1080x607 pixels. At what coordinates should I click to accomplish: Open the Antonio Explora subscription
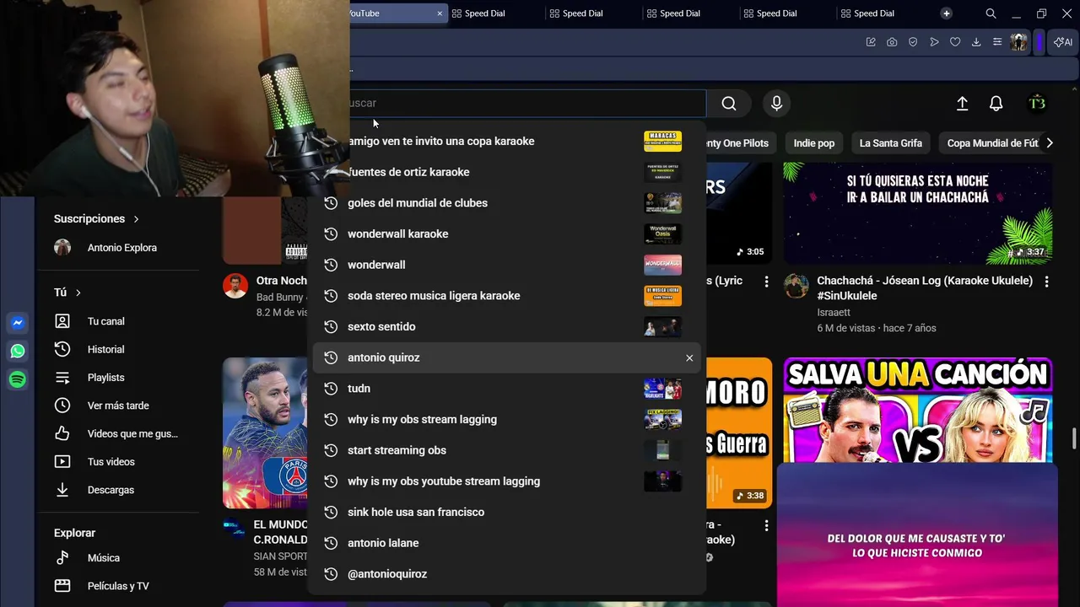click(x=117, y=248)
